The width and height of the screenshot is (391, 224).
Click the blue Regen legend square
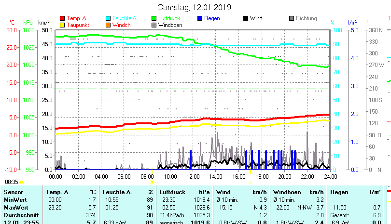point(200,18)
